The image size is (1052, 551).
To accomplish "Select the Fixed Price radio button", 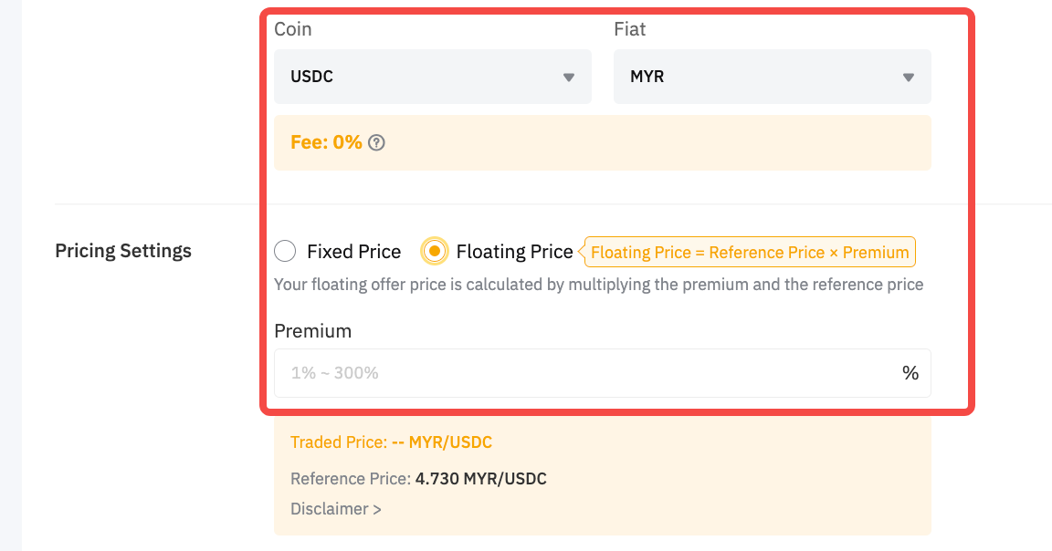I will click(x=285, y=251).
